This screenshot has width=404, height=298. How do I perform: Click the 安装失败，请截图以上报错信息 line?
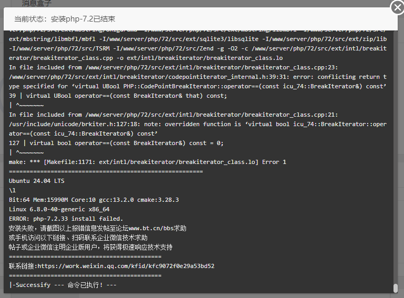pos(97,228)
